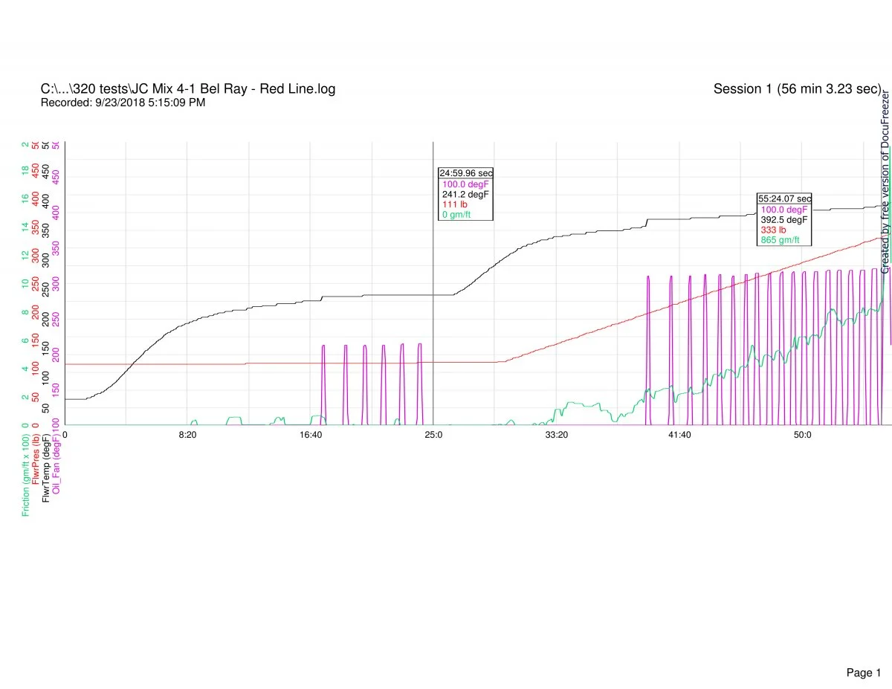Click the Page 1 footer label
The height and width of the screenshot is (689, 892).
[x=863, y=652]
